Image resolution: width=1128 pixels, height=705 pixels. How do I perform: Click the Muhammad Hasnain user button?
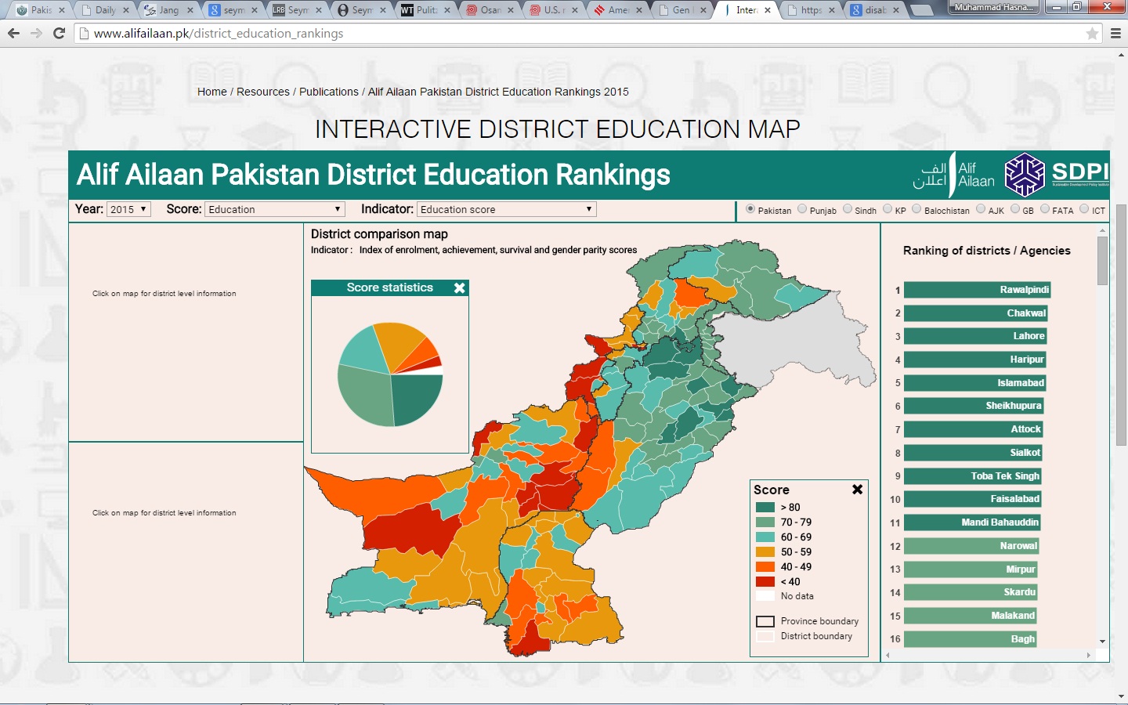coord(994,7)
